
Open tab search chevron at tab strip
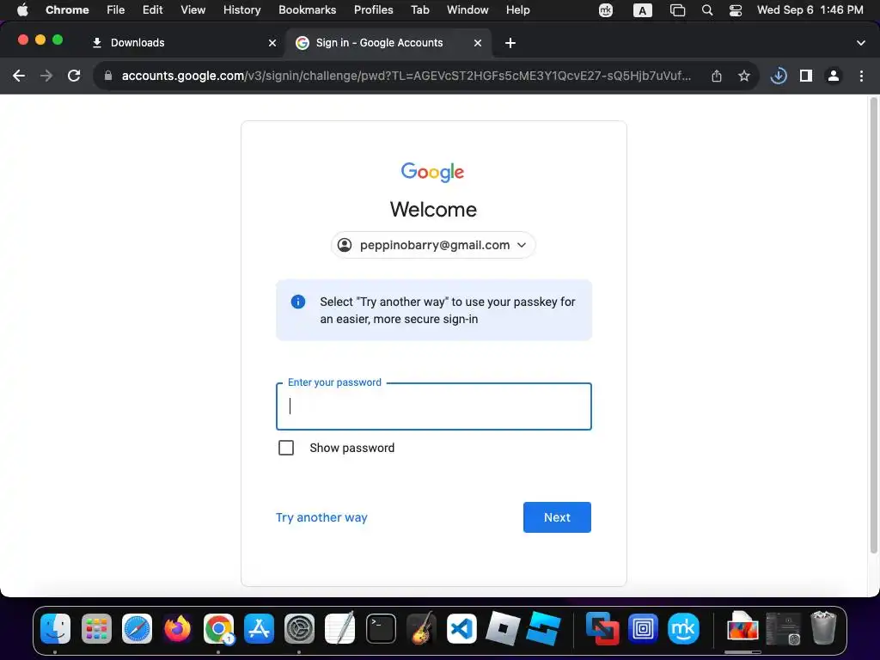click(861, 43)
